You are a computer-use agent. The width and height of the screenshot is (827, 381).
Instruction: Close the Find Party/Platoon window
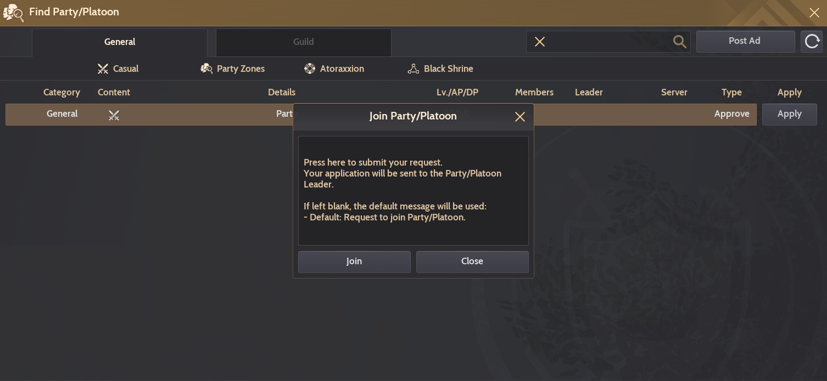point(814,13)
